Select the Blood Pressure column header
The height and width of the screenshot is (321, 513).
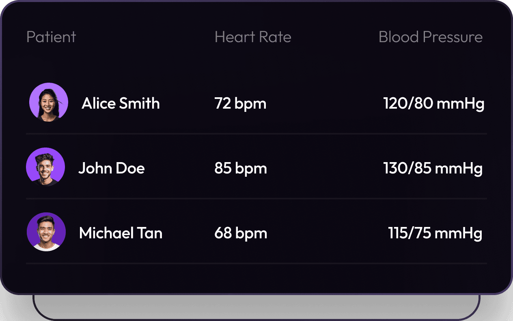(431, 37)
